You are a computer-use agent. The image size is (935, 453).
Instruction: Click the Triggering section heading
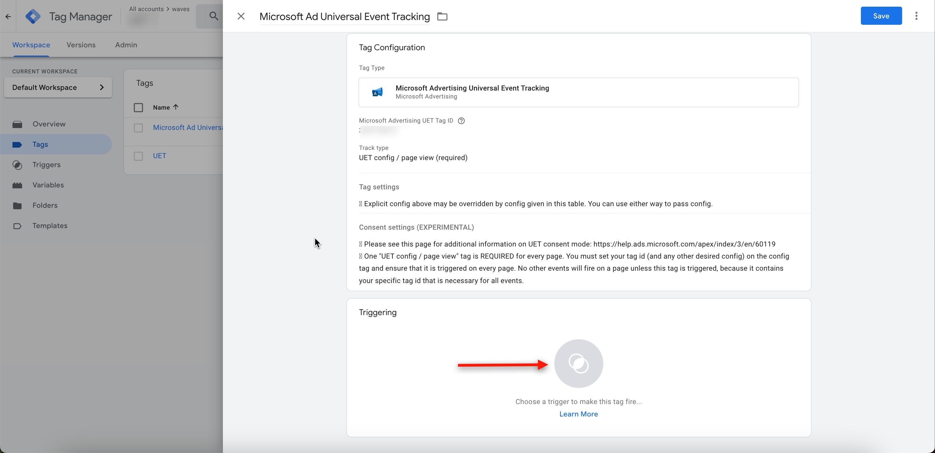point(377,312)
